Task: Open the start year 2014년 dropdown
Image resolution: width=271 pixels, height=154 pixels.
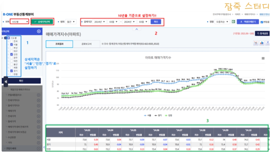Action: coord(100,22)
